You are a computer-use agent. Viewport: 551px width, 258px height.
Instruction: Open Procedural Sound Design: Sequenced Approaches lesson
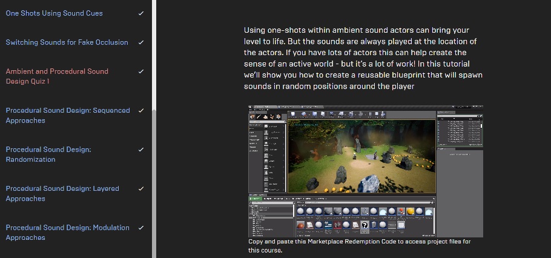(68, 115)
